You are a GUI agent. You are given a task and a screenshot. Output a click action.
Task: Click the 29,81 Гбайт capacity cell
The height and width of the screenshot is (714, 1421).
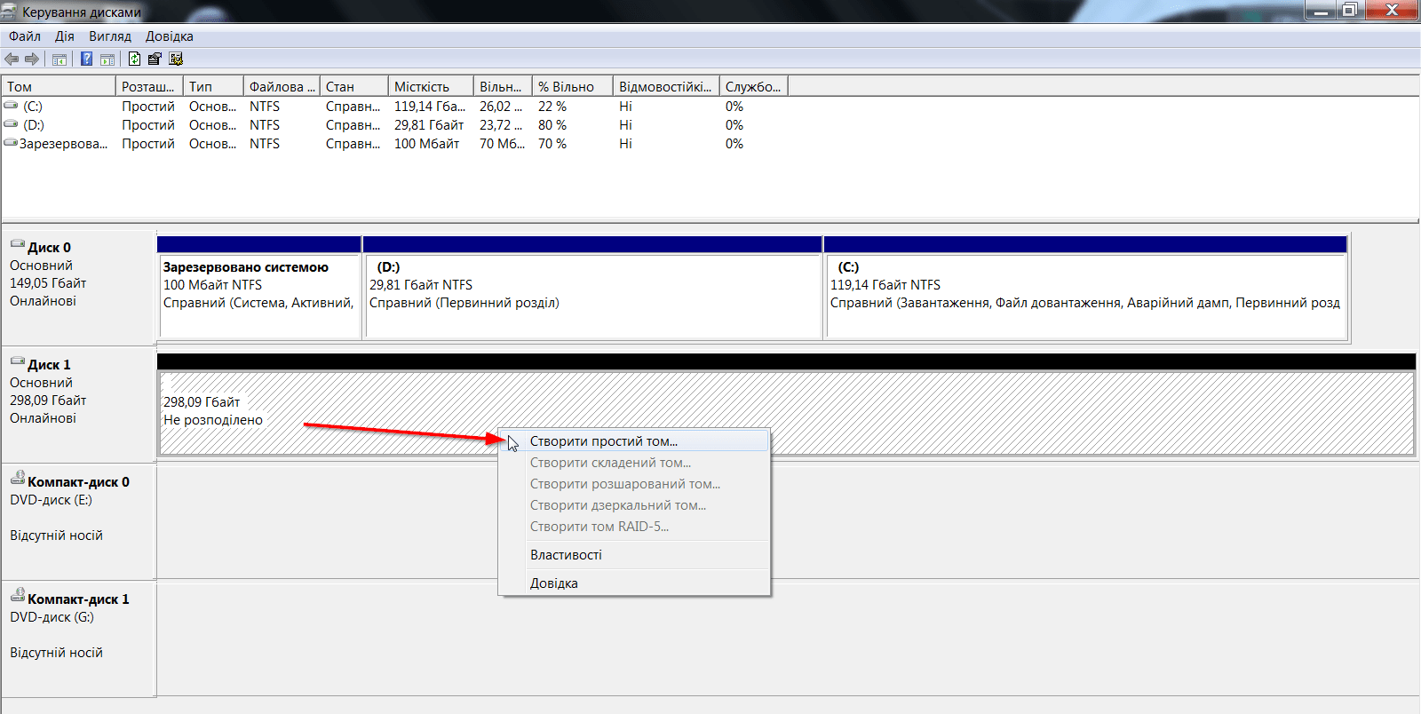pyautogui.click(x=429, y=125)
